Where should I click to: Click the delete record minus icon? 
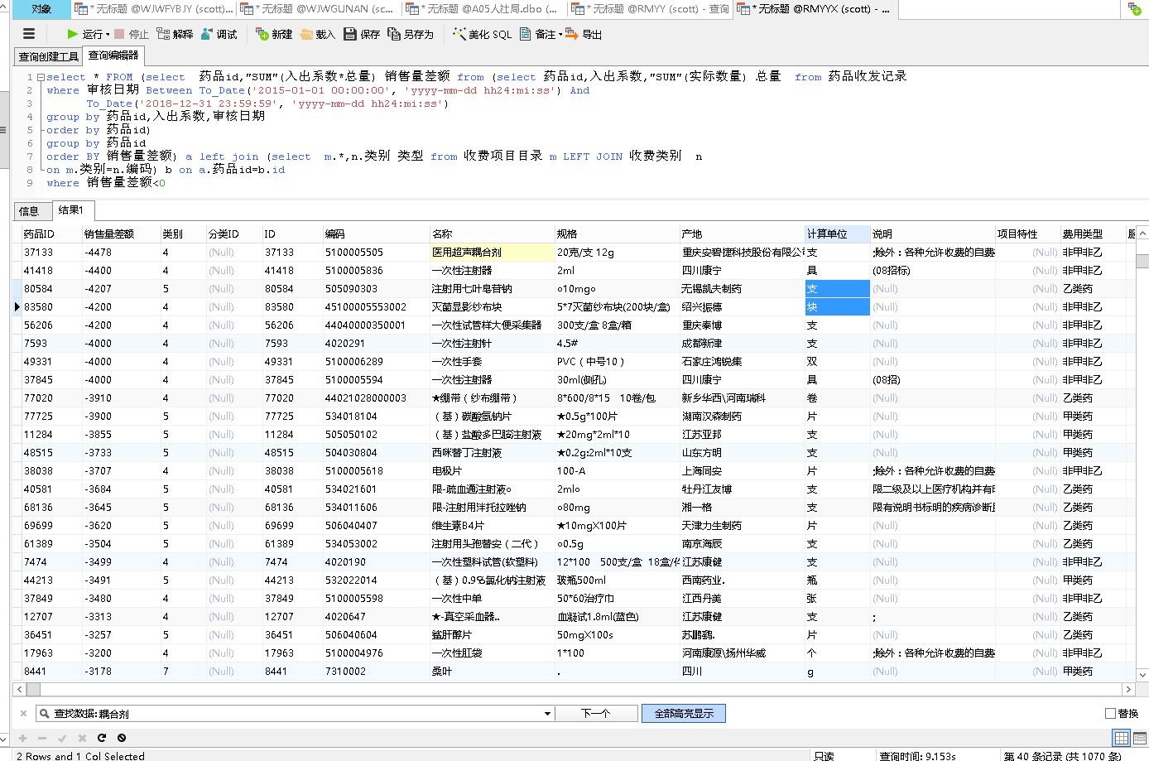point(42,738)
